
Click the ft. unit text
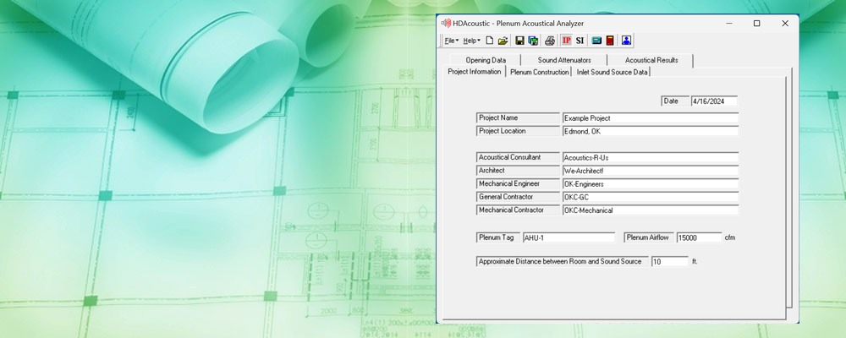(x=695, y=261)
